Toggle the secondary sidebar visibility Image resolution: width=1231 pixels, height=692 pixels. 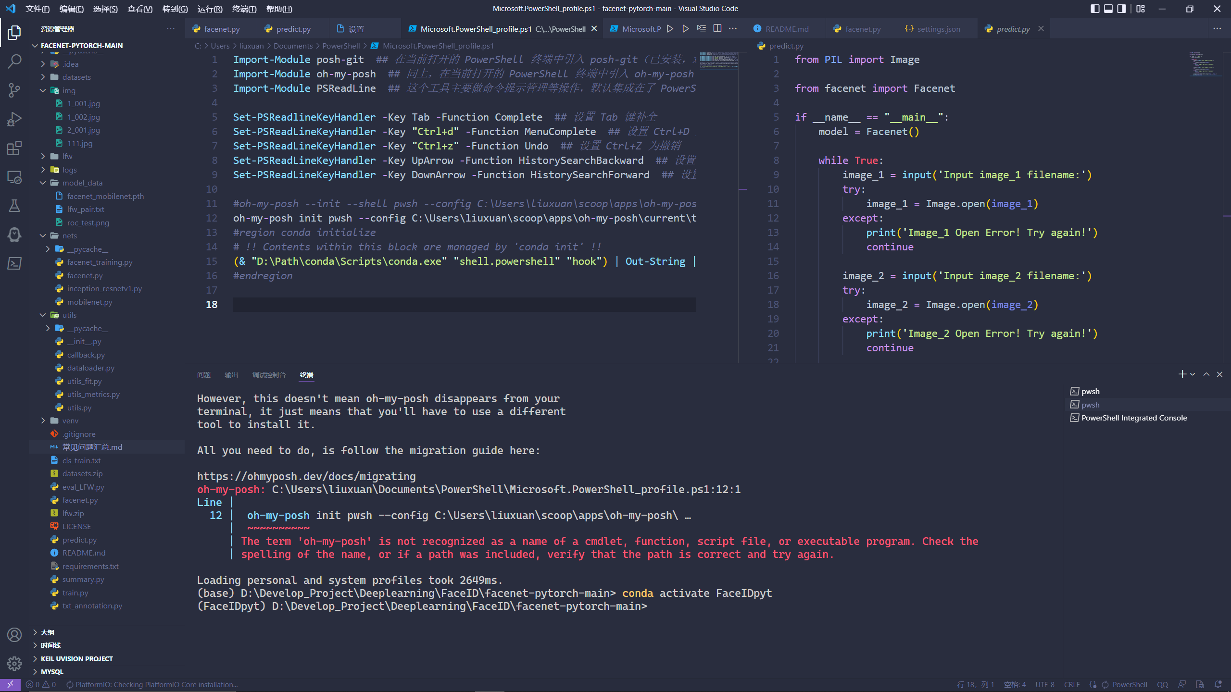tap(1121, 8)
